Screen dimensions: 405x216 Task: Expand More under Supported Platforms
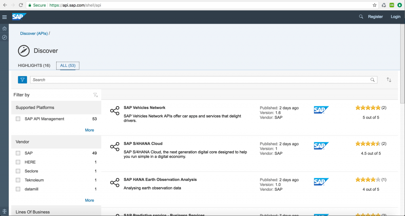click(x=89, y=130)
